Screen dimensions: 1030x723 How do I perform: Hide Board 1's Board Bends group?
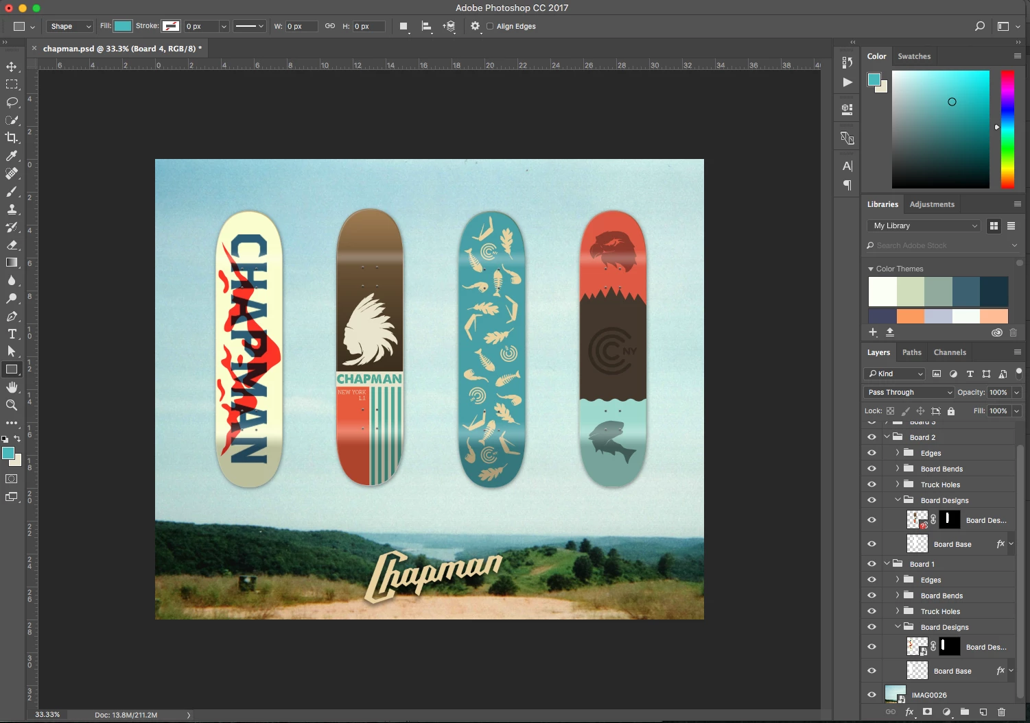coord(871,596)
